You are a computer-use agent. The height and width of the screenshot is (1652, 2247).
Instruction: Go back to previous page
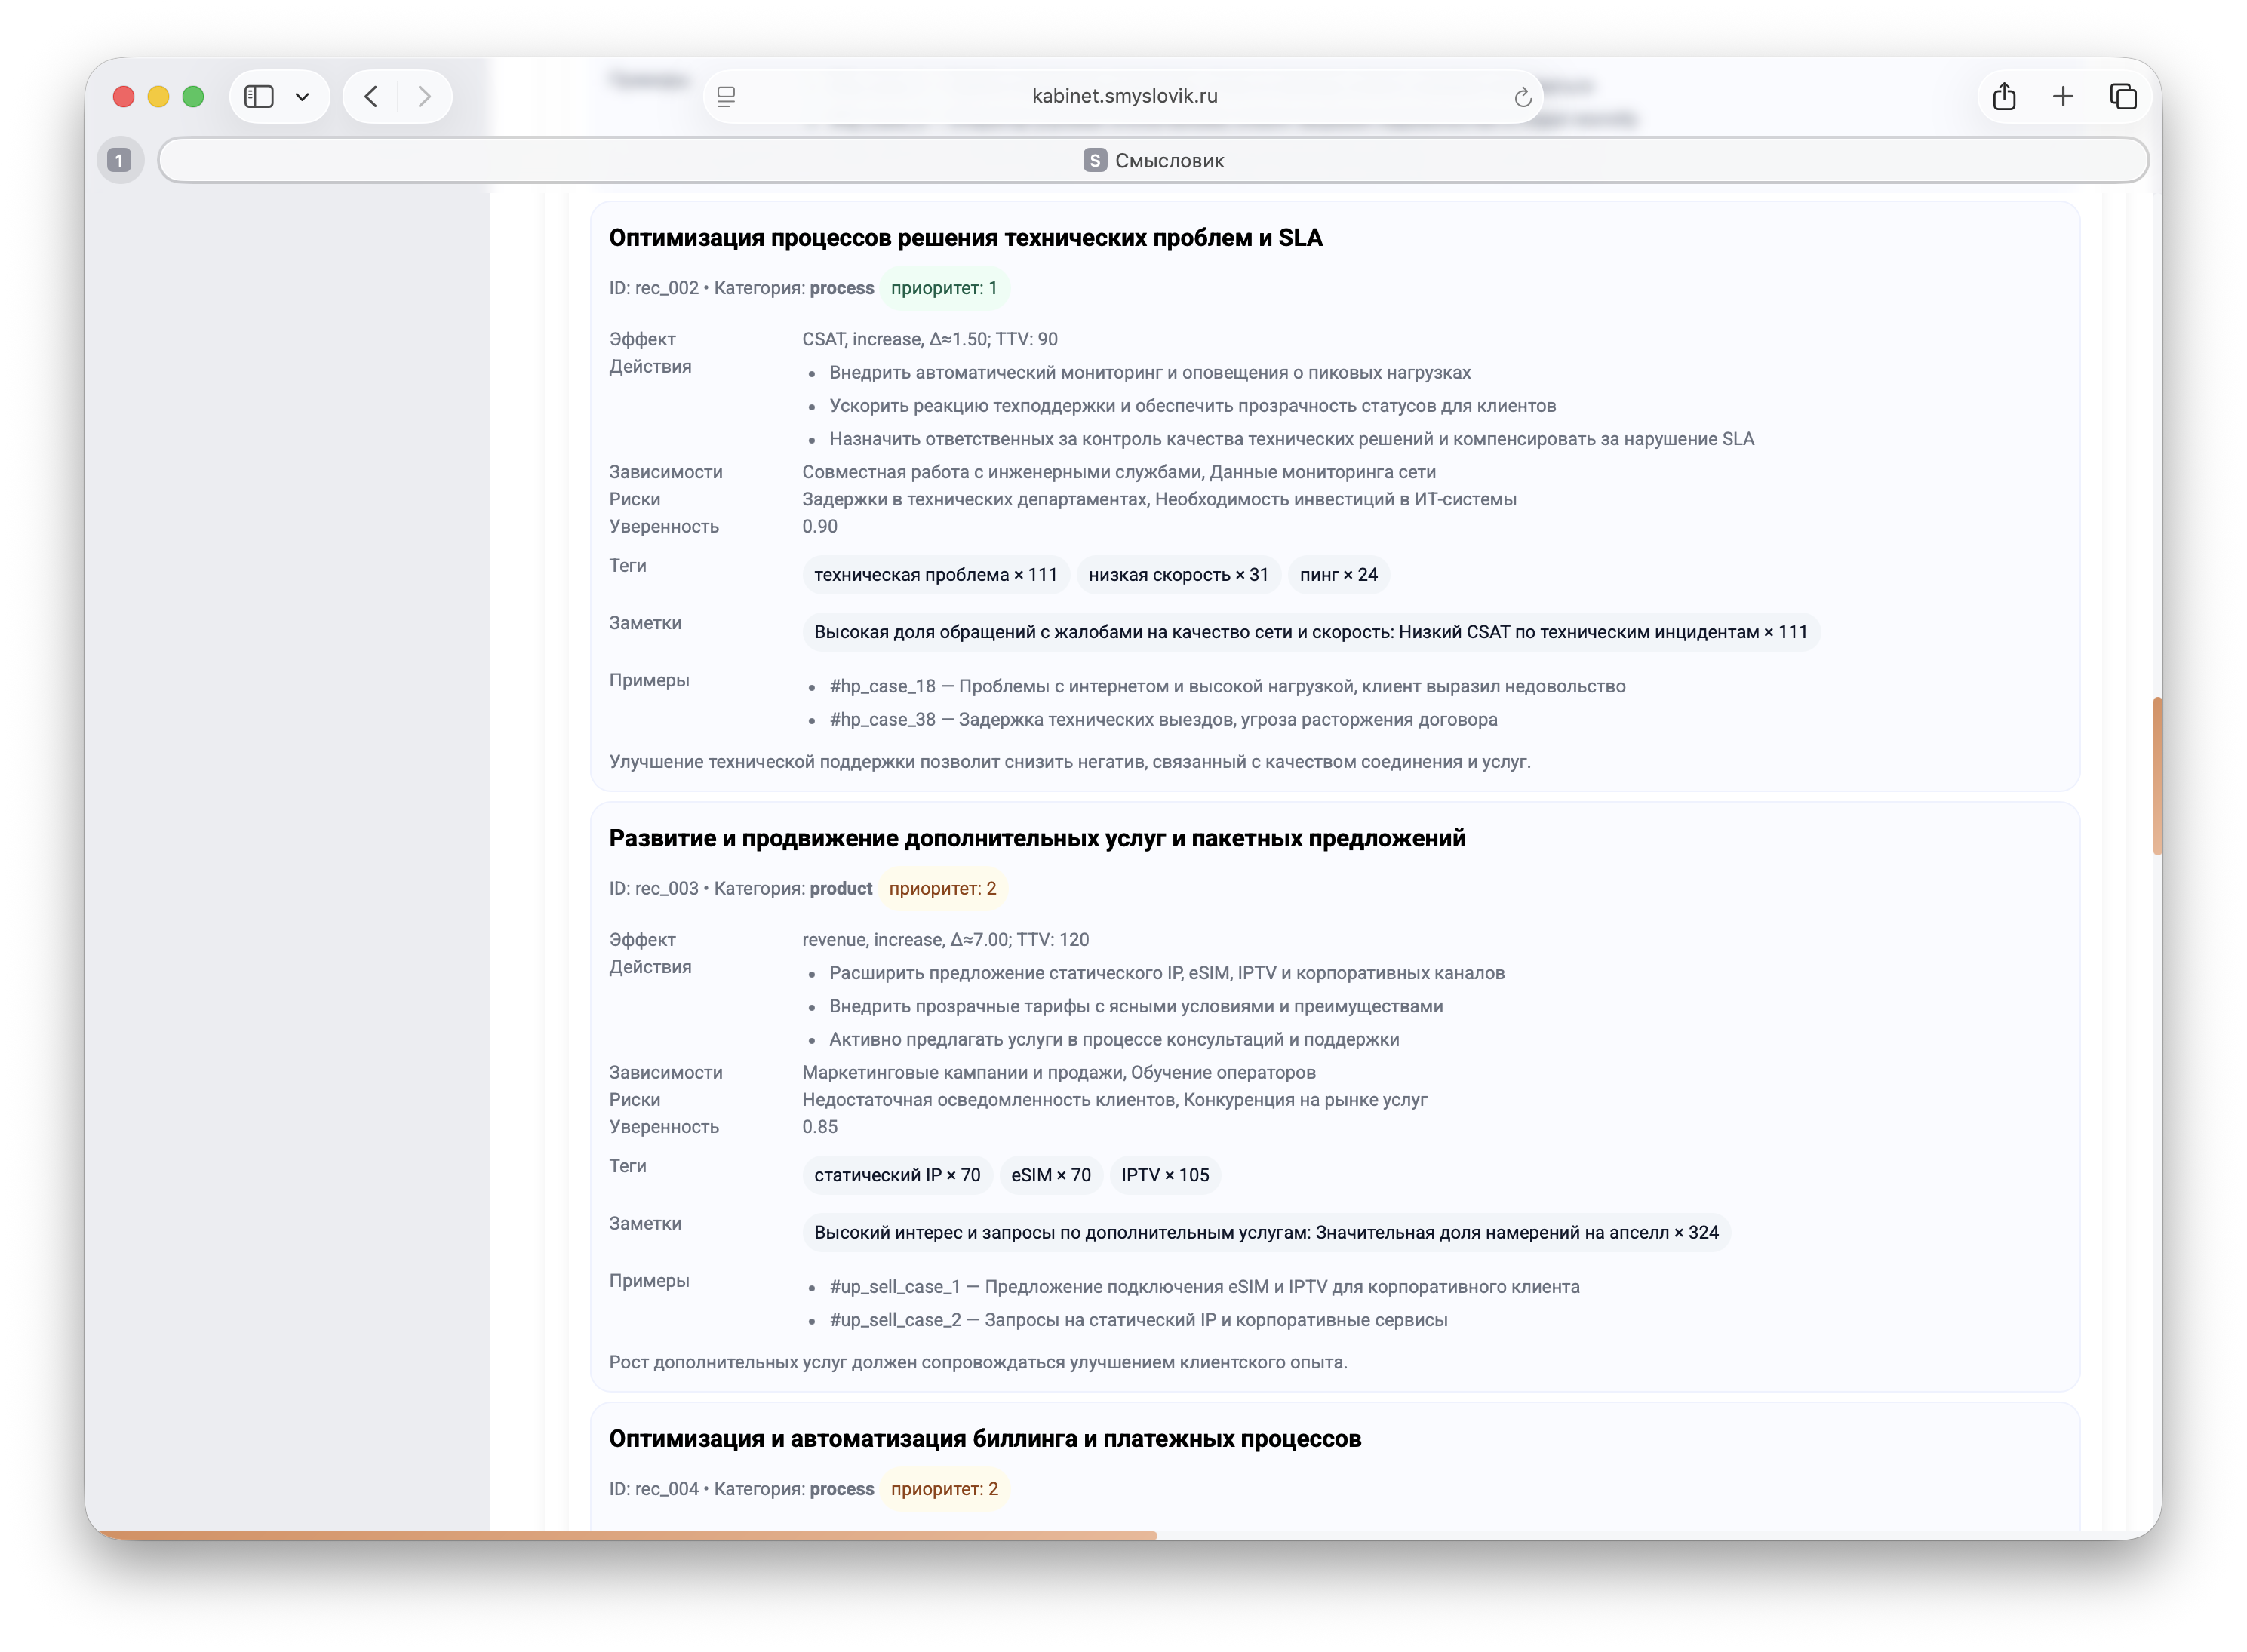[371, 96]
